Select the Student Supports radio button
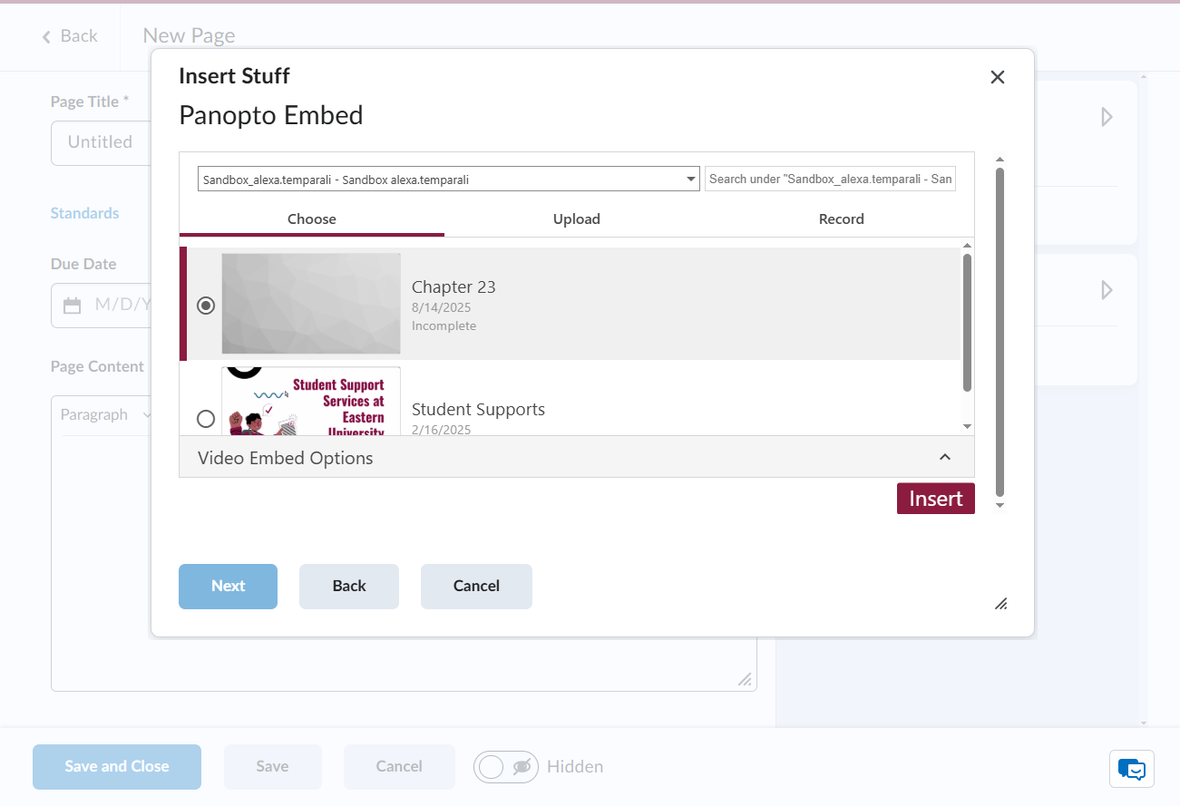The height and width of the screenshot is (806, 1180). point(206,418)
